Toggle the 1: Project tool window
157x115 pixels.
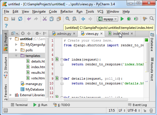[5, 42]
